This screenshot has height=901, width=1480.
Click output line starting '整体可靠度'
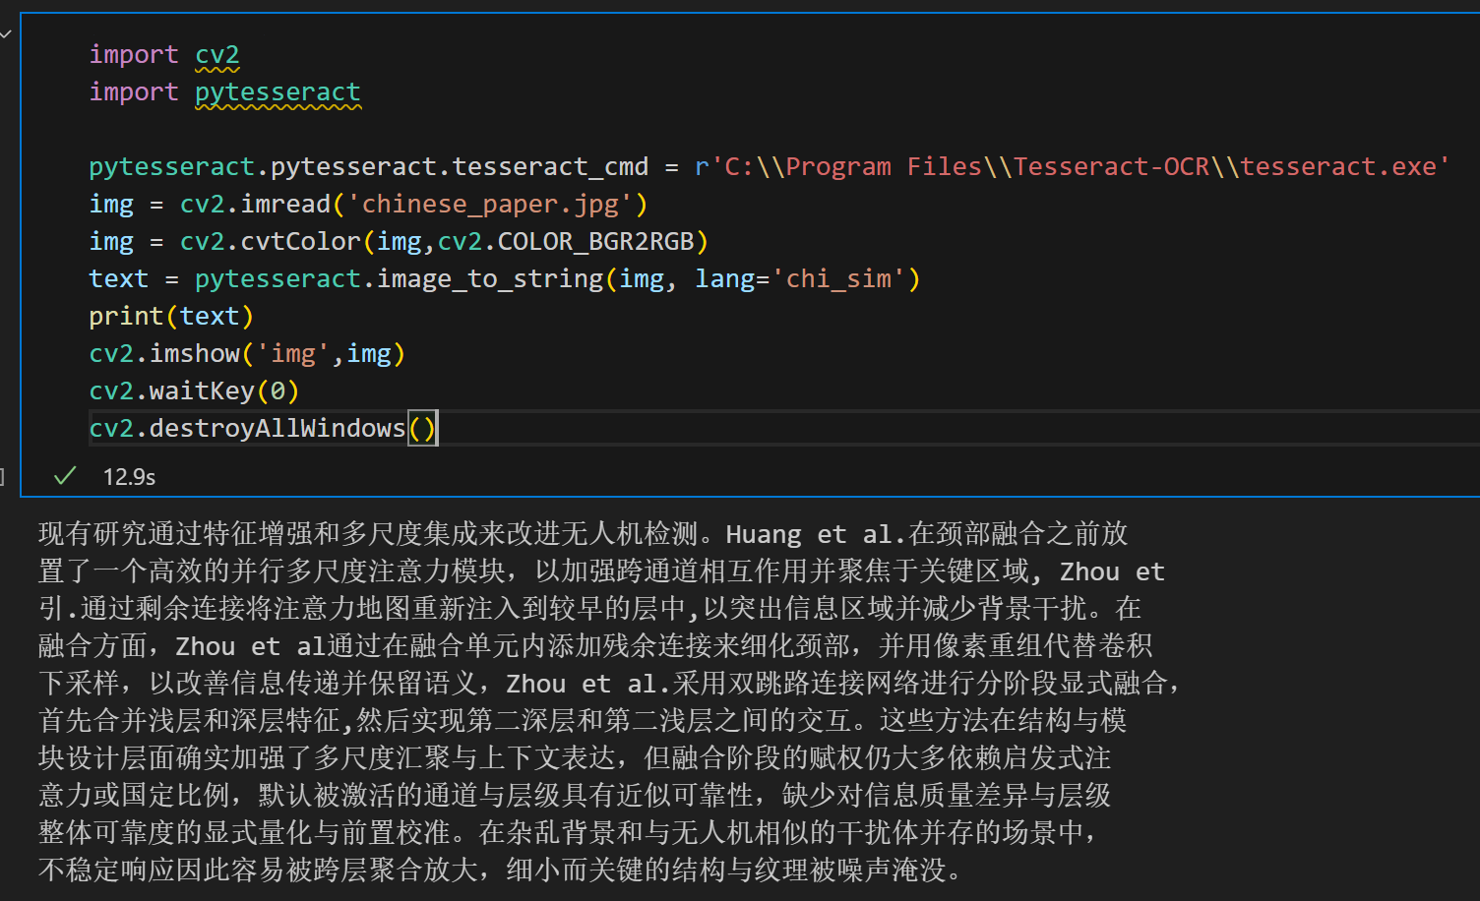click(568, 833)
